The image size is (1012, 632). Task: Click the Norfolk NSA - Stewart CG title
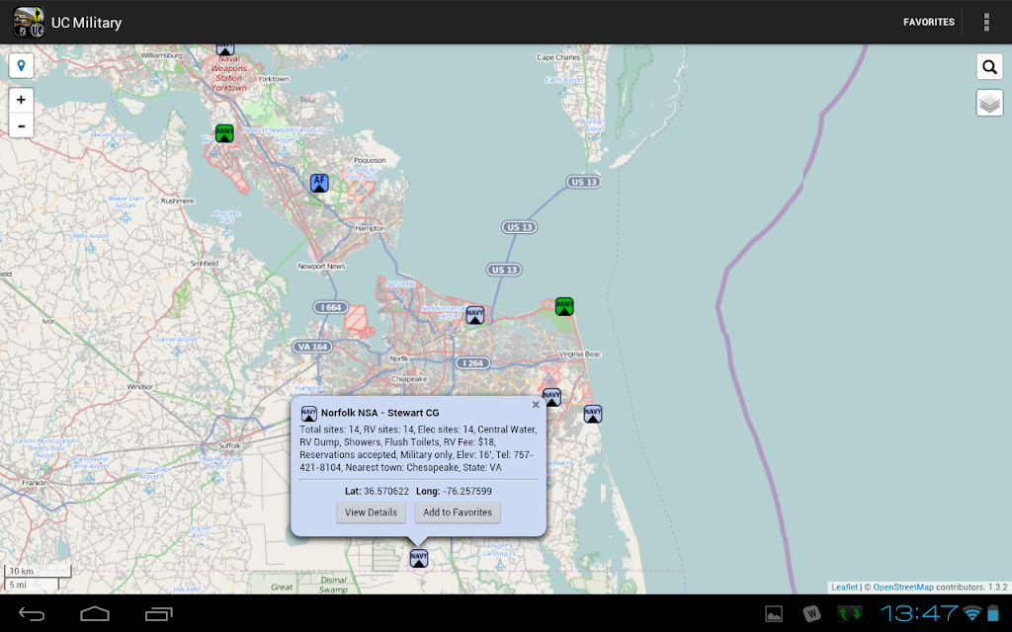(x=380, y=413)
